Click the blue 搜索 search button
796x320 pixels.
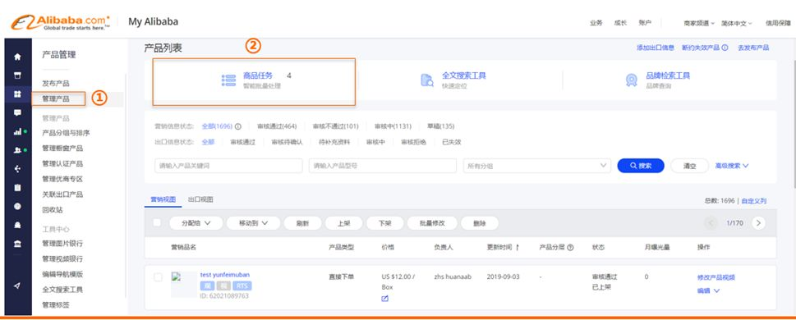coord(641,166)
